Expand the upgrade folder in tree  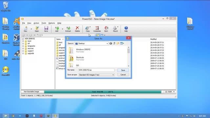click(x=23, y=53)
